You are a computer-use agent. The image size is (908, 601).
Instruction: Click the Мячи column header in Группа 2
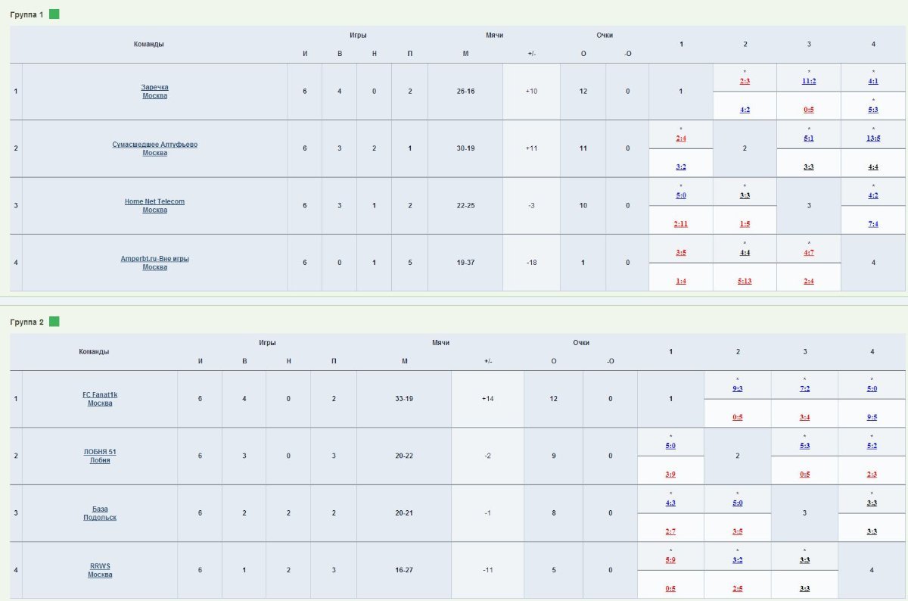click(x=440, y=343)
